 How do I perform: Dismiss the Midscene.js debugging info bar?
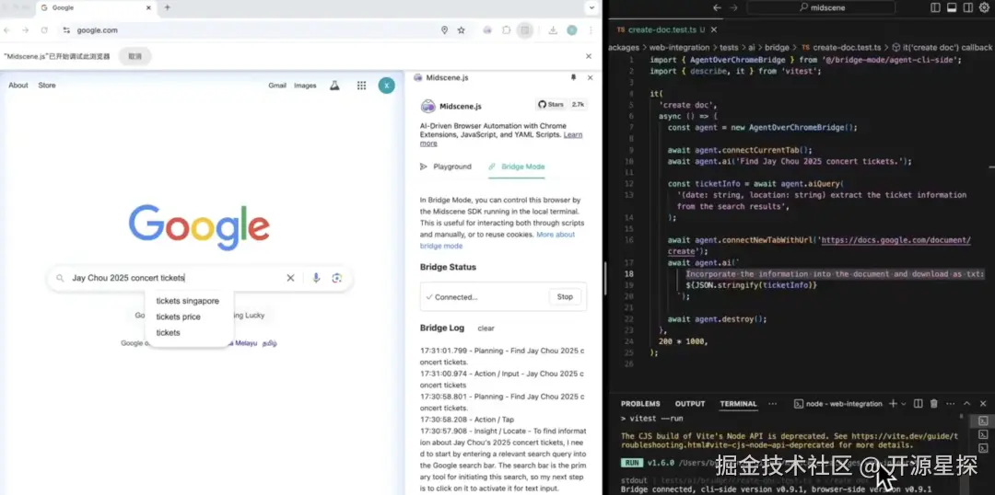588,56
